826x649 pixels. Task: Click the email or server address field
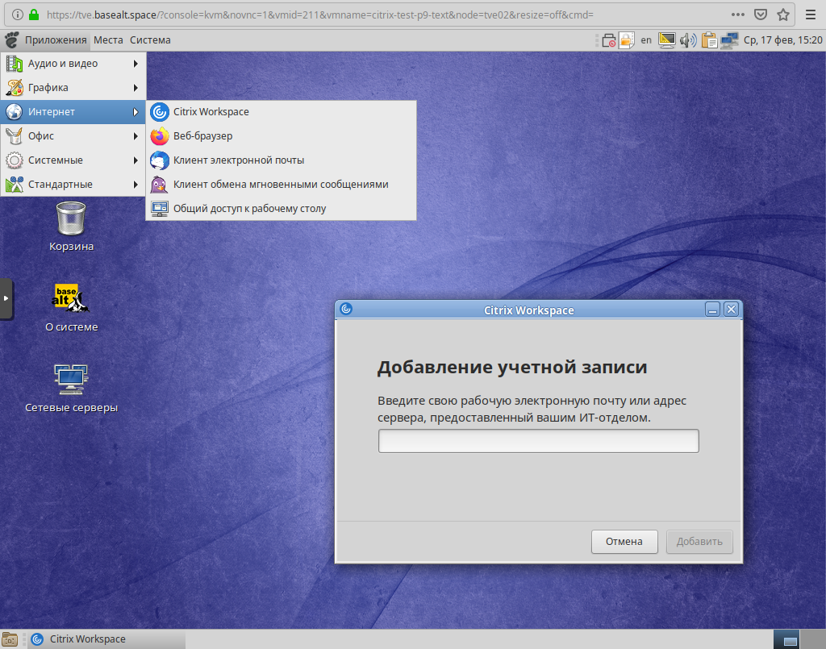(x=538, y=441)
